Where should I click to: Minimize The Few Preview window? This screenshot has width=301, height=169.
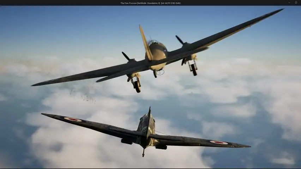click(289, 2)
